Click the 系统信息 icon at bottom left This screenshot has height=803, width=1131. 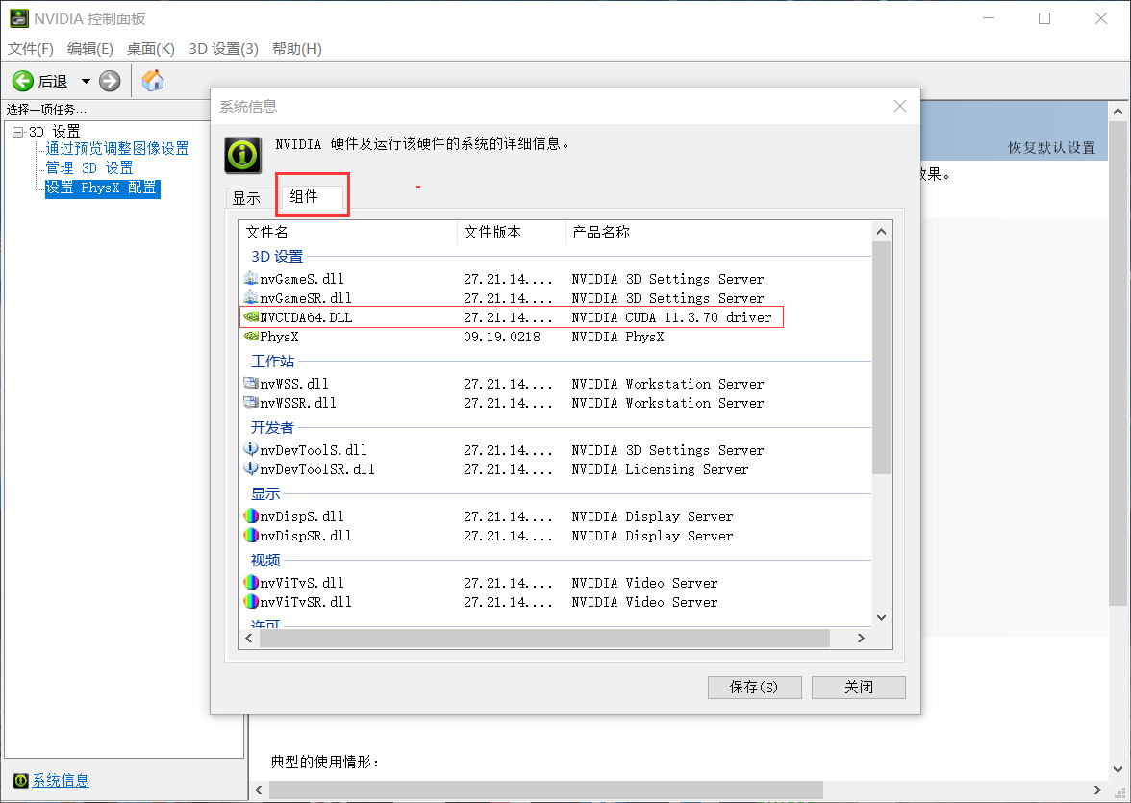(x=21, y=780)
